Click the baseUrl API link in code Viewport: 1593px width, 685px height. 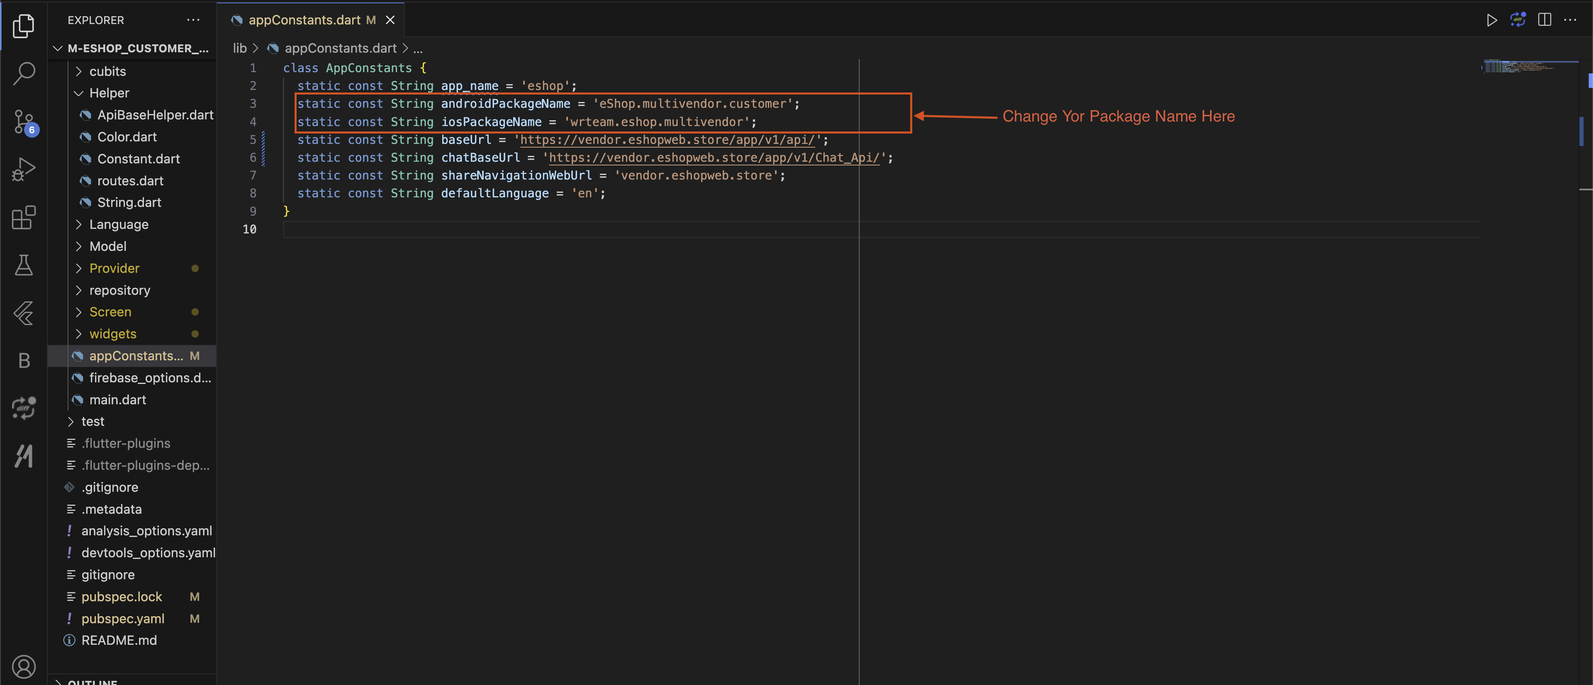[x=667, y=140]
